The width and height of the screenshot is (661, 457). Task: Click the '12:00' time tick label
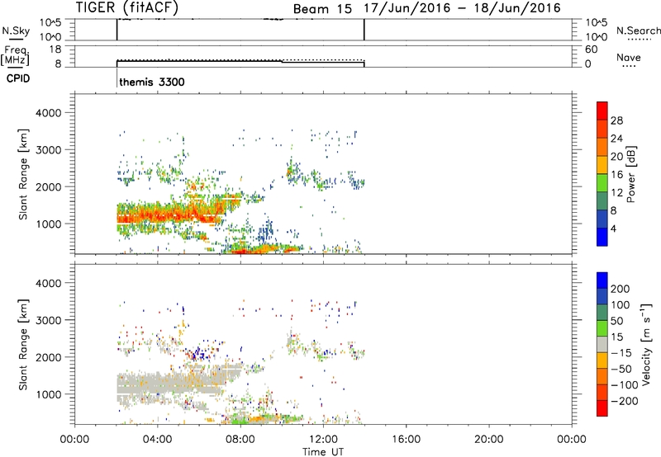(x=323, y=440)
